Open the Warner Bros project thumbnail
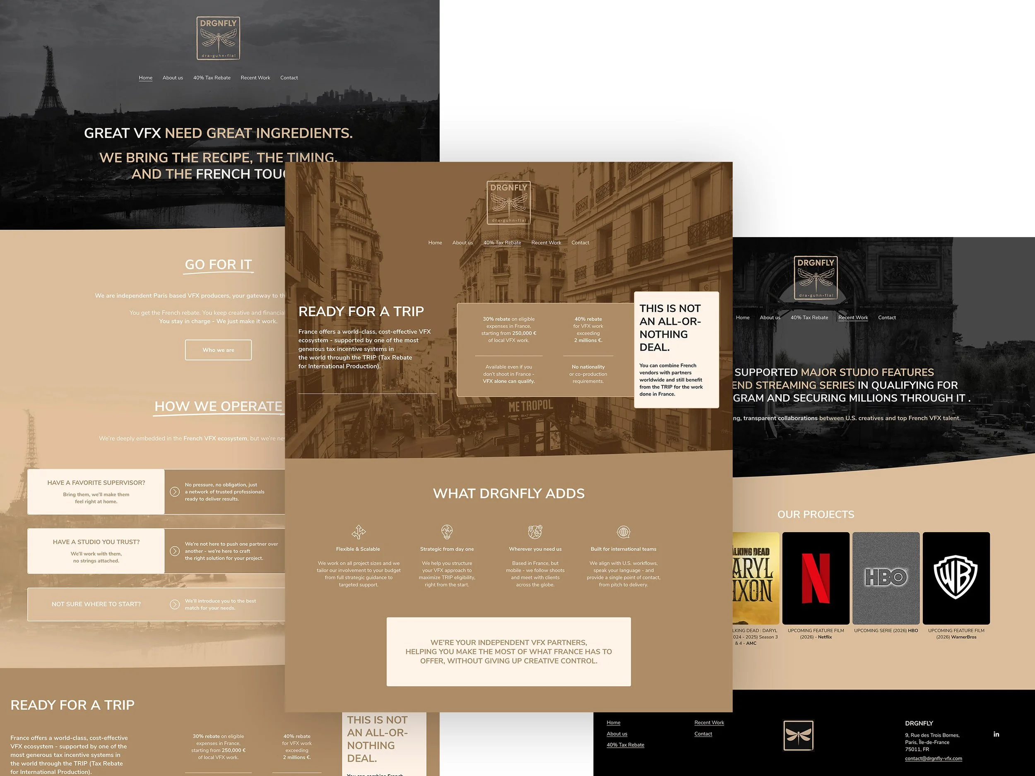Image resolution: width=1035 pixels, height=776 pixels. pyautogui.click(x=956, y=578)
